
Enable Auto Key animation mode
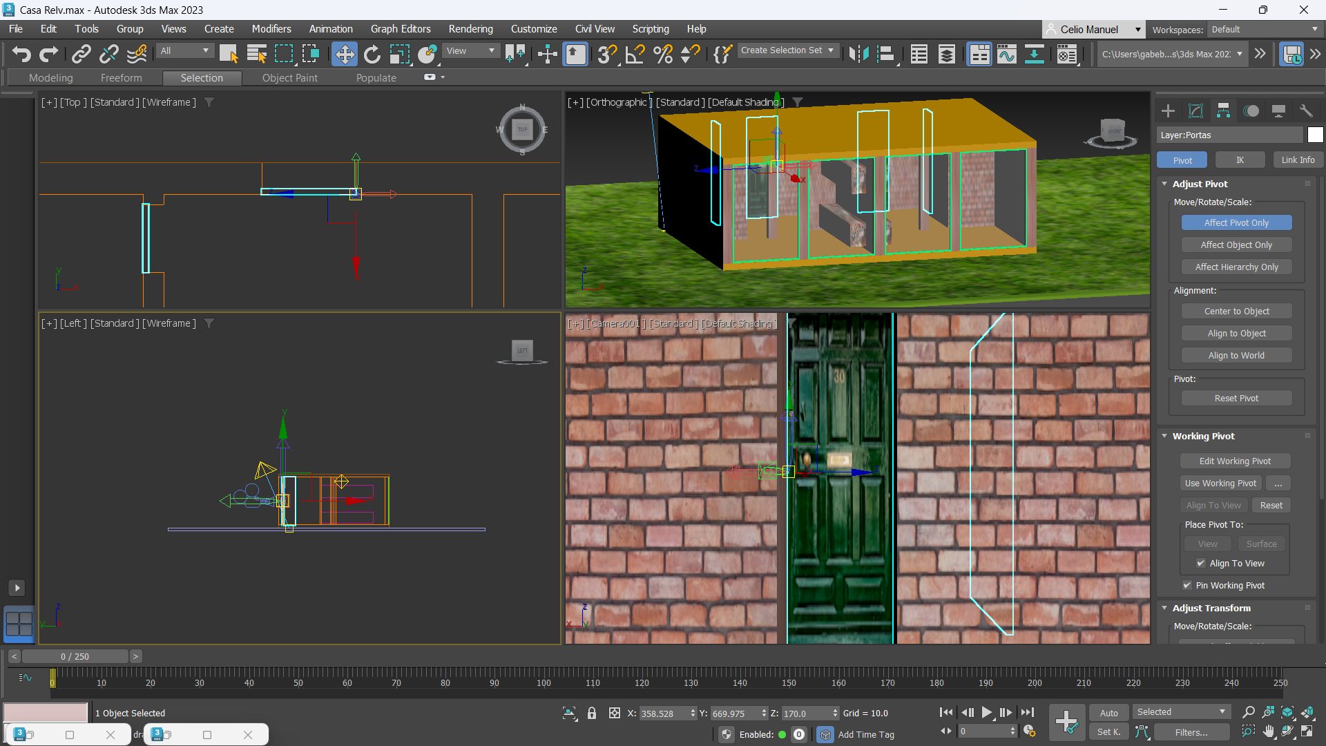click(1108, 712)
